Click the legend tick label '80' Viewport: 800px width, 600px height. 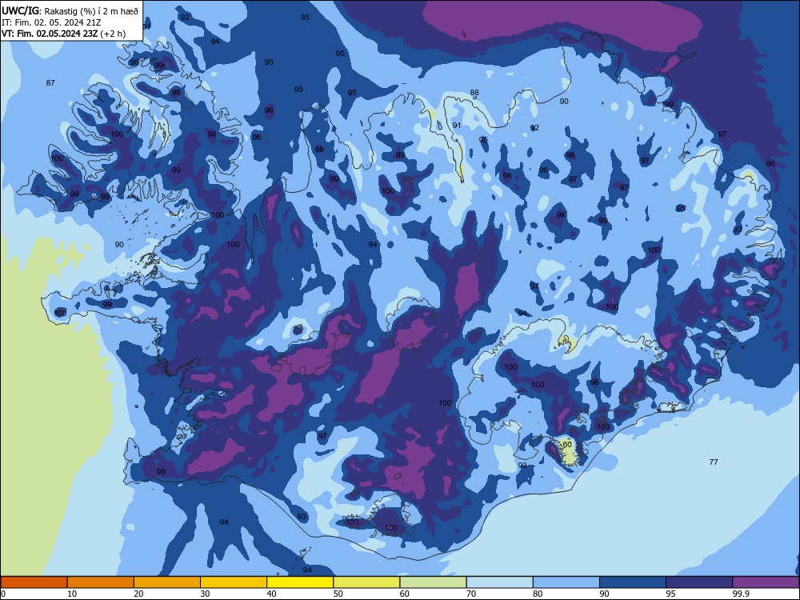538,594
